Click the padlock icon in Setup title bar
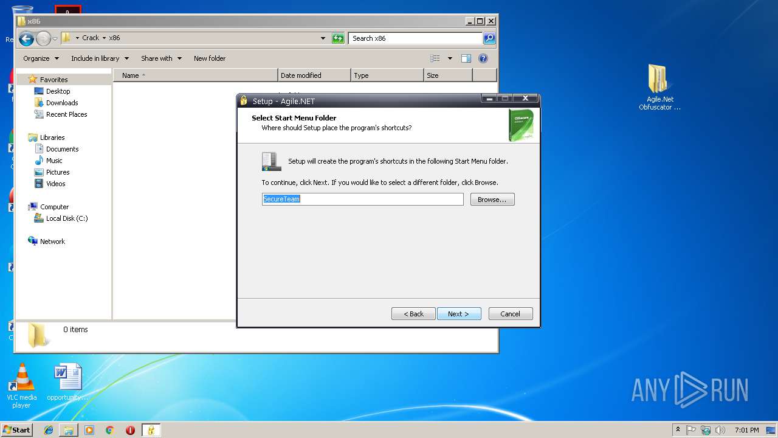 [244, 101]
